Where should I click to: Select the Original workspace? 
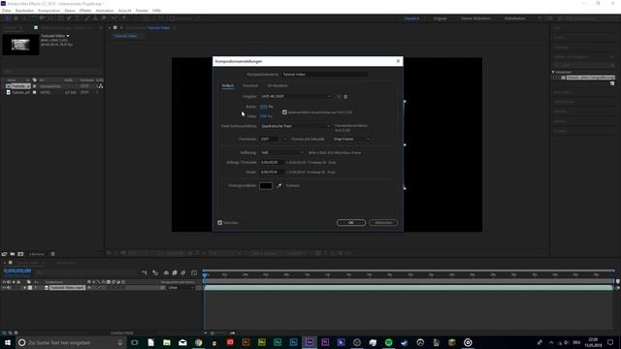[x=440, y=18]
